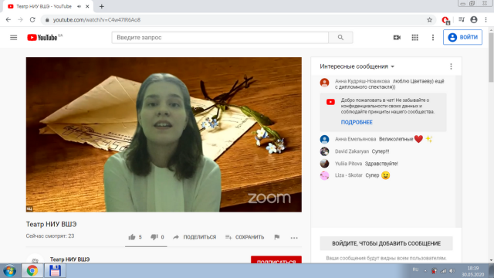Open the more actions menu below the video
The width and height of the screenshot is (494, 278).
[294, 238]
